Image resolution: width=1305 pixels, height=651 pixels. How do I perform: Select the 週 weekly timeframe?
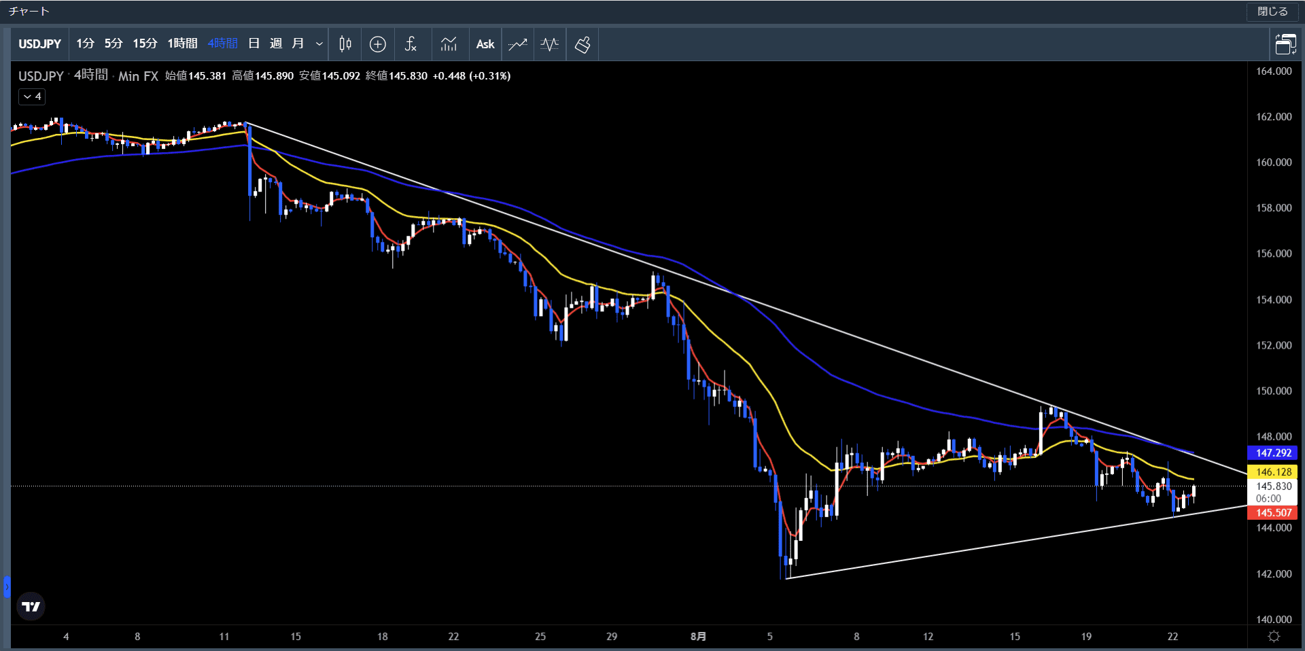(x=275, y=43)
